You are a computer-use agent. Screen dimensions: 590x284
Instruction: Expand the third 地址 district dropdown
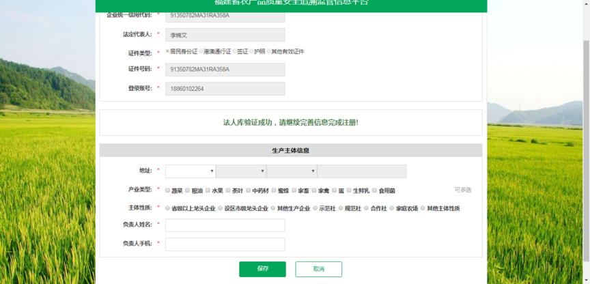291,171
